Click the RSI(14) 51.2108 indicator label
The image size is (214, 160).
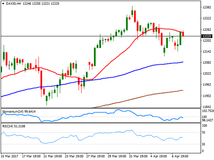pos(14,126)
